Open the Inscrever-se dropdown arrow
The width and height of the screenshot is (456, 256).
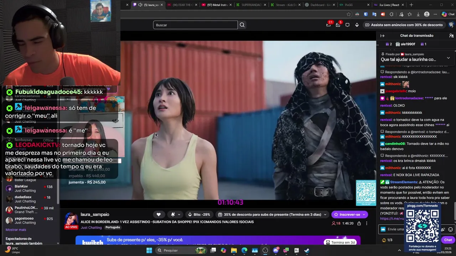364,214
